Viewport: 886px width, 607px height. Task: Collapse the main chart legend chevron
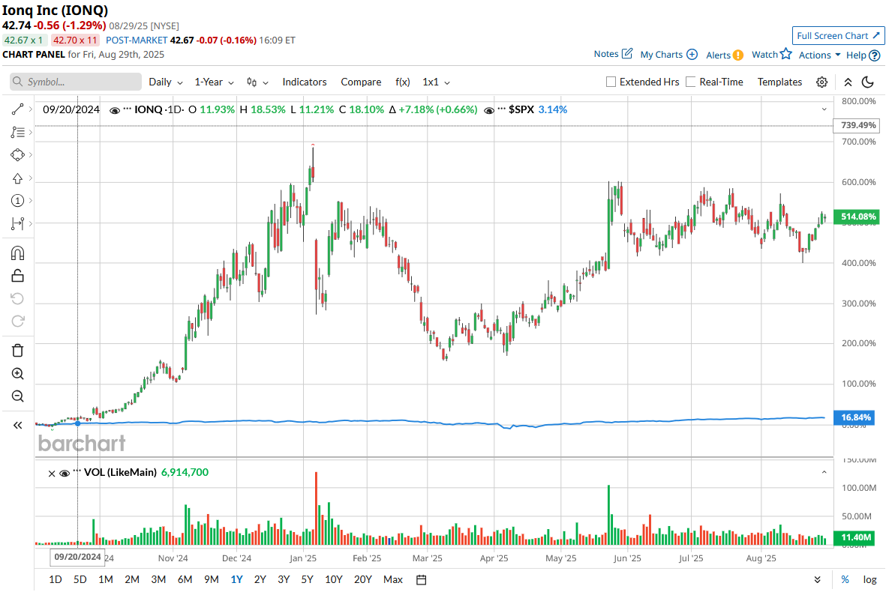tap(824, 109)
